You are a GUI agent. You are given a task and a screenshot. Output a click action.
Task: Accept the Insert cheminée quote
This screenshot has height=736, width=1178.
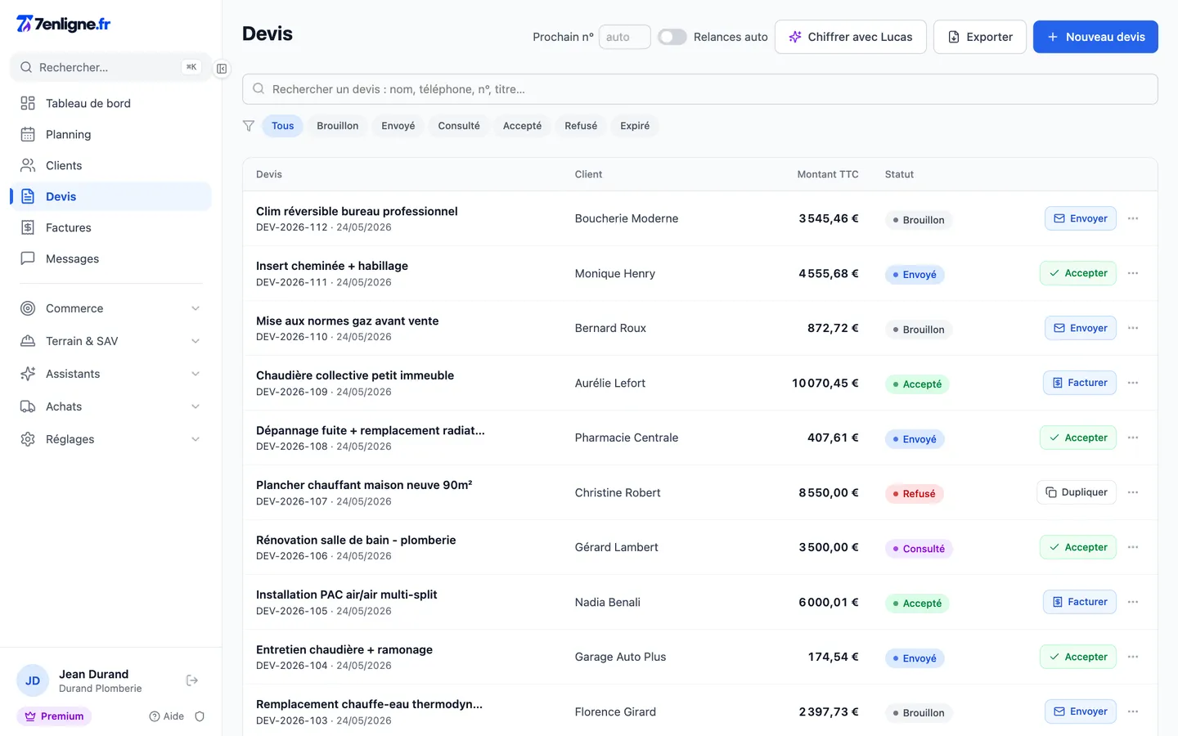click(1078, 273)
